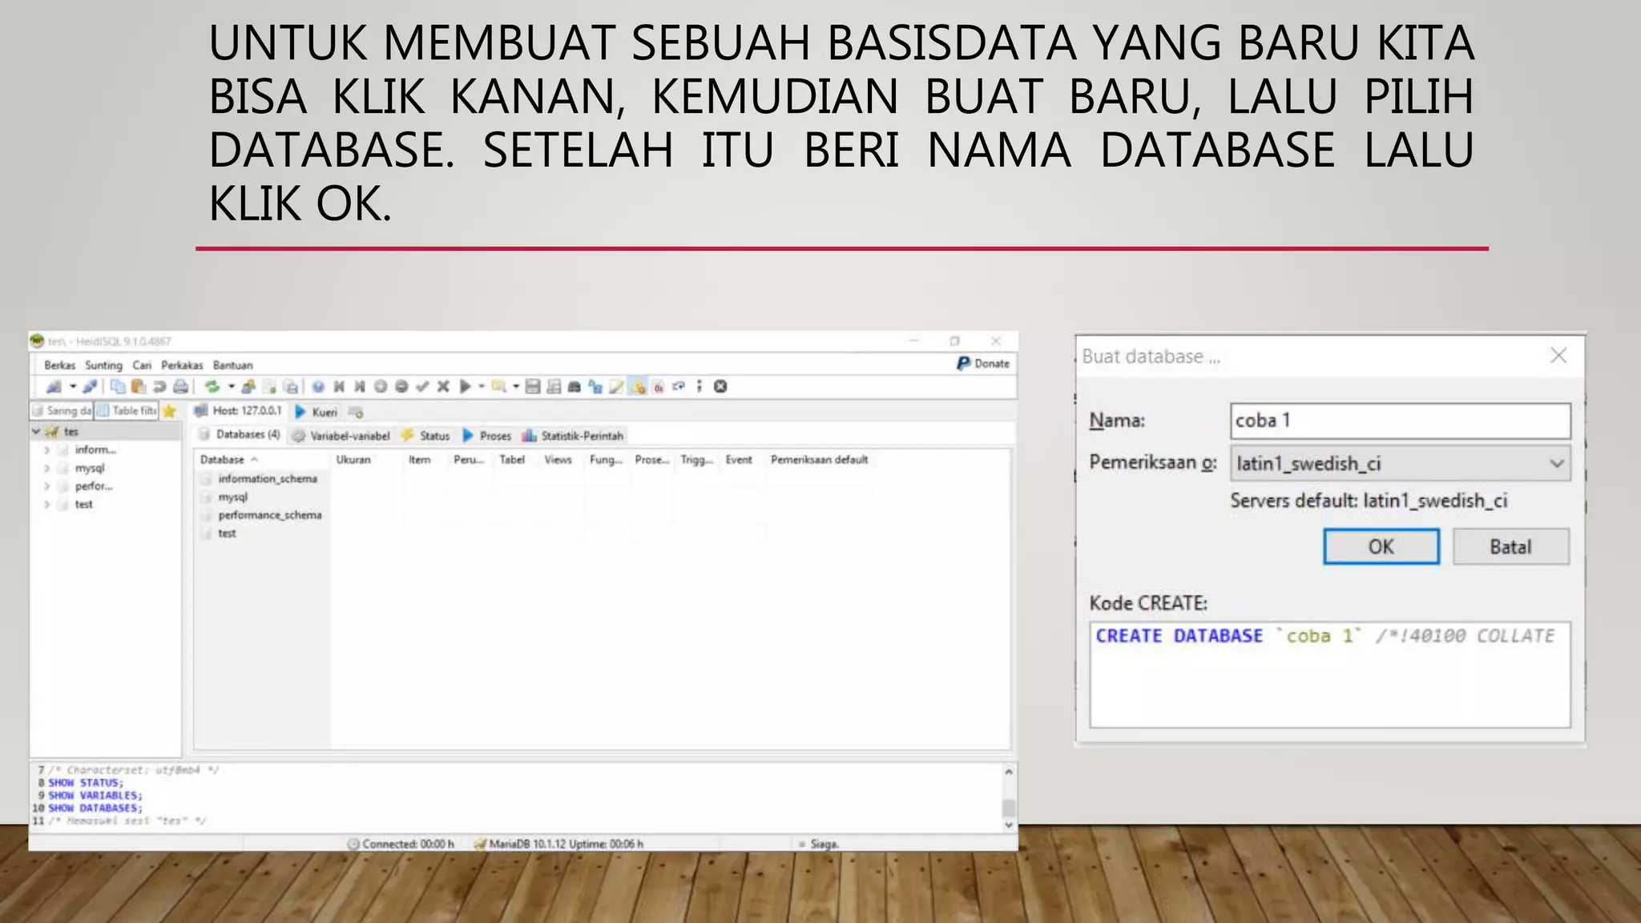Click the Run query play icon
This screenshot has height=923, width=1641.
465,387
